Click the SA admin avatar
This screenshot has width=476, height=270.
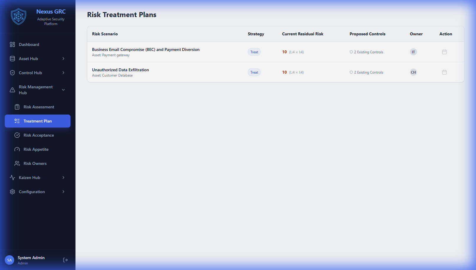pyautogui.click(x=9, y=260)
